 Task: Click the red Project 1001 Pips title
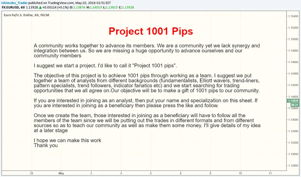[x=151, y=31]
